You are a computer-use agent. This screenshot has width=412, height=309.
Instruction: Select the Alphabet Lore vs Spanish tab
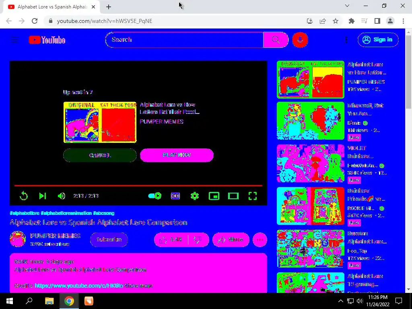click(52, 7)
